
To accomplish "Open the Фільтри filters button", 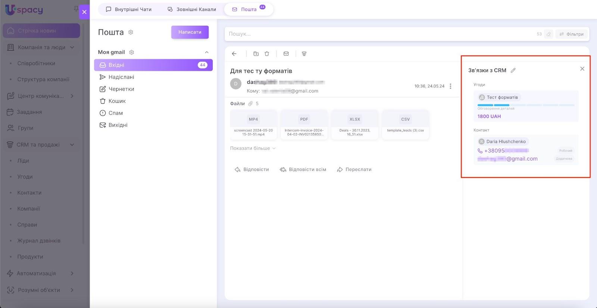I will 571,34.
